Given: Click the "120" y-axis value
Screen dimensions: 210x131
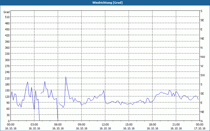Looking at the screenshot, I should (8, 96).
